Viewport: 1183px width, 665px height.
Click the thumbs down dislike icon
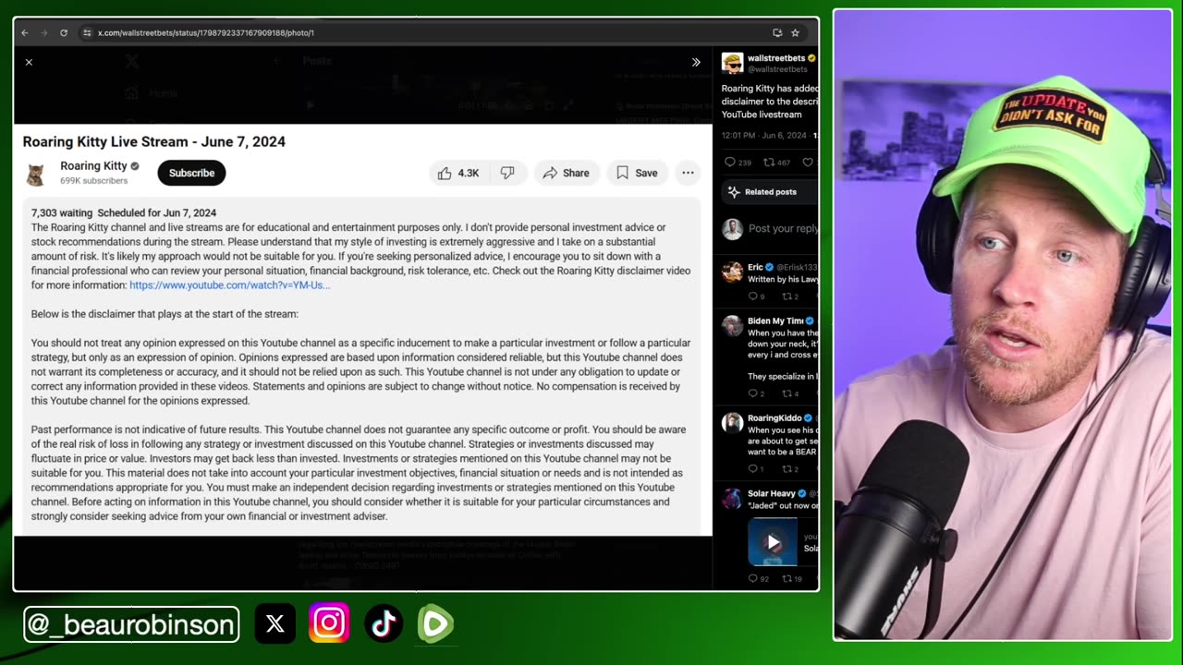click(507, 173)
